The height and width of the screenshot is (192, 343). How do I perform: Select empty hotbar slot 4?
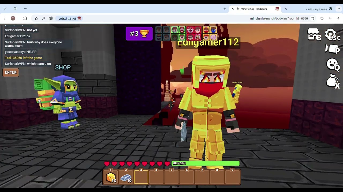point(156,177)
